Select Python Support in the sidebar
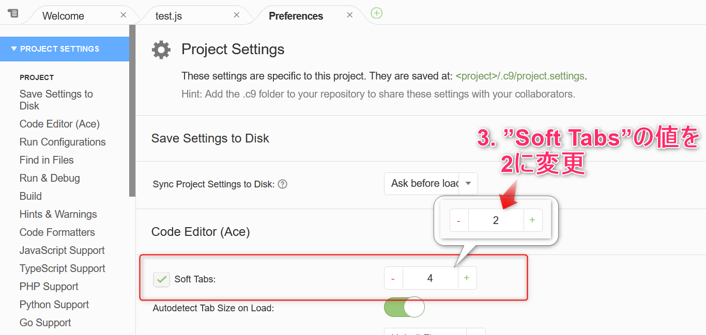 tap(54, 305)
